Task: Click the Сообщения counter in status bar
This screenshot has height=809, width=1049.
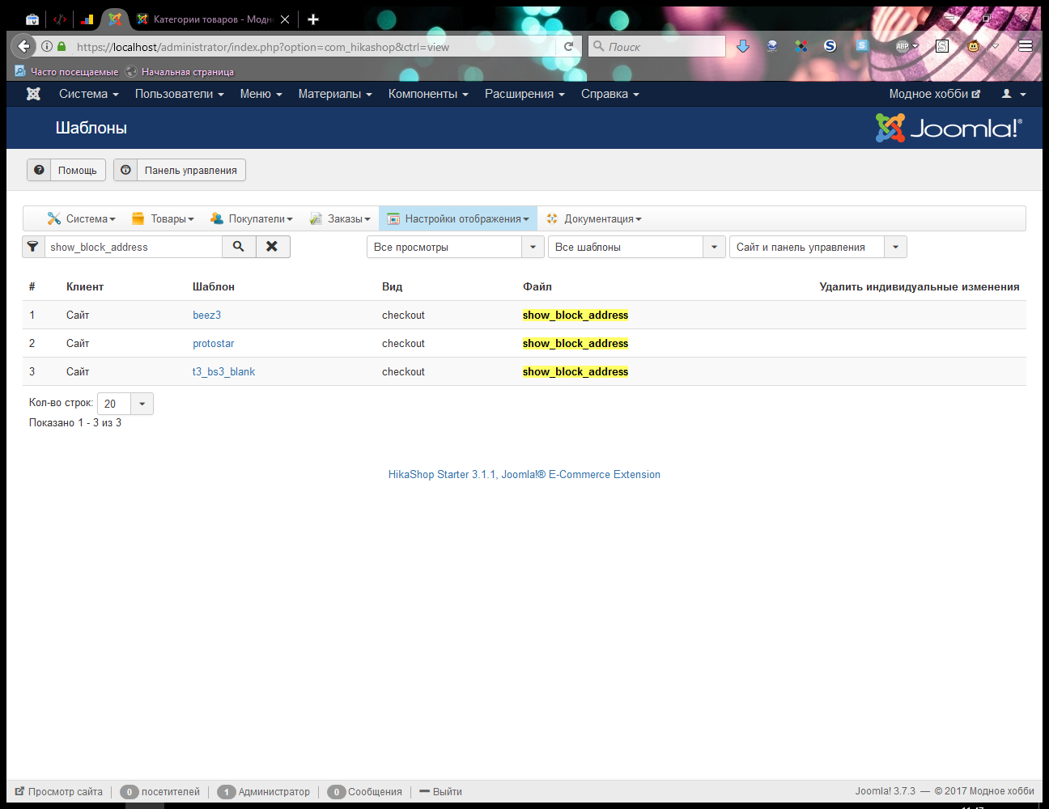Action: 365,791
